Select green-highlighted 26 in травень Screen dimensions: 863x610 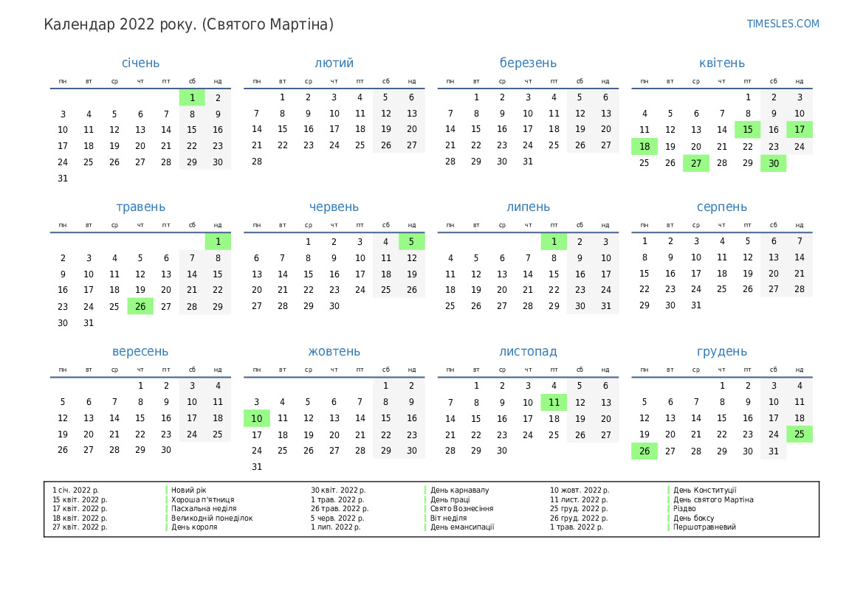[140, 306]
